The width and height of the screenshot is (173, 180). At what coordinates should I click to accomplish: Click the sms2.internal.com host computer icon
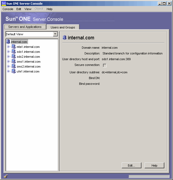(13, 66)
